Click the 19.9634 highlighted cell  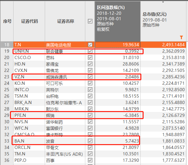tap(117, 45)
